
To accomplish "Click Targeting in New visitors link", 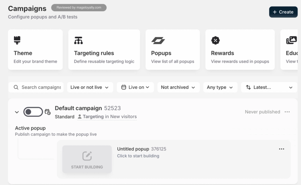I will point(107,117).
